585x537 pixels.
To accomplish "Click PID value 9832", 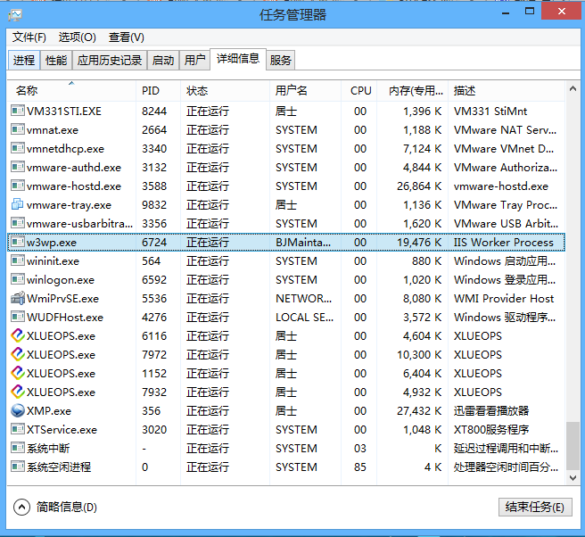I will pos(154,204).
